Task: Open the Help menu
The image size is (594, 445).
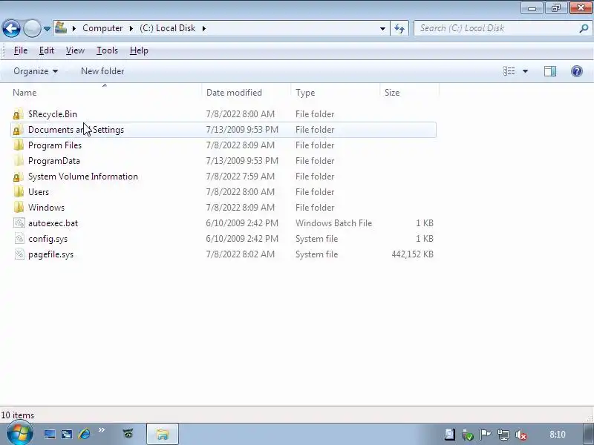Action: pyautogui.click(x=139, y=50)
